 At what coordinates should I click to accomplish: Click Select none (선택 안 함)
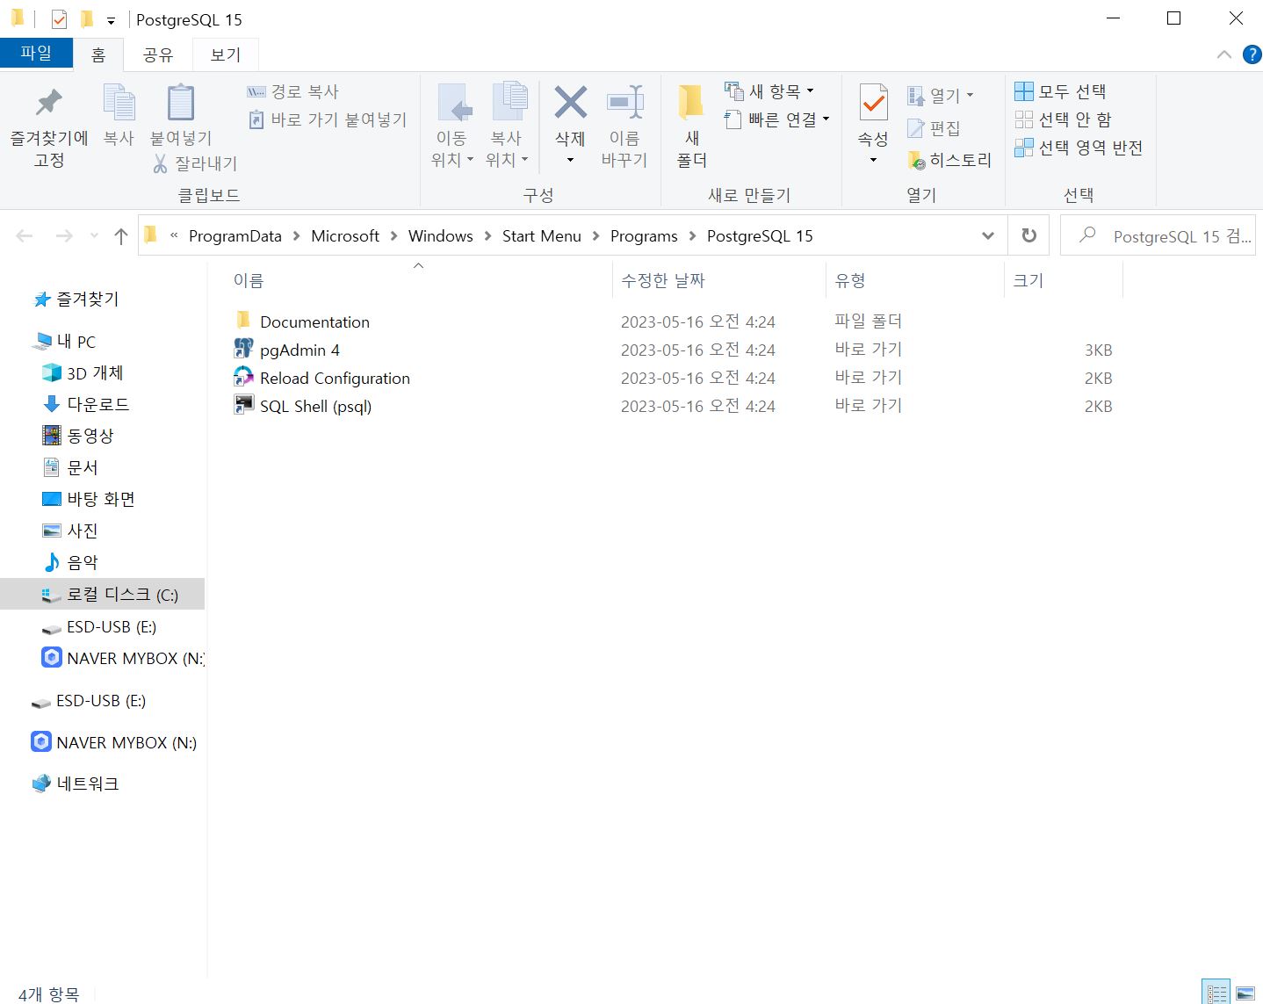[1063, 119]
